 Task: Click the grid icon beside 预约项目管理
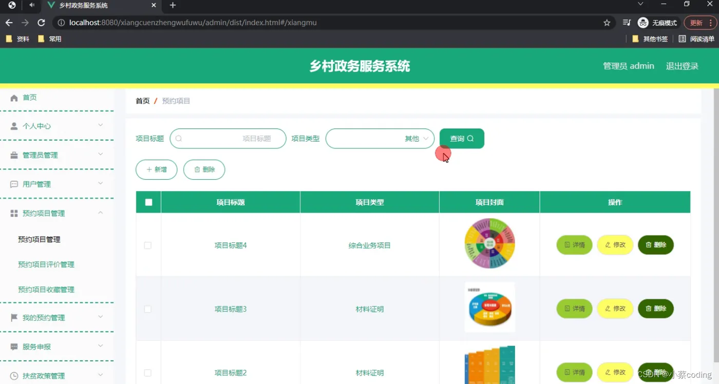(x=14, y=213)
